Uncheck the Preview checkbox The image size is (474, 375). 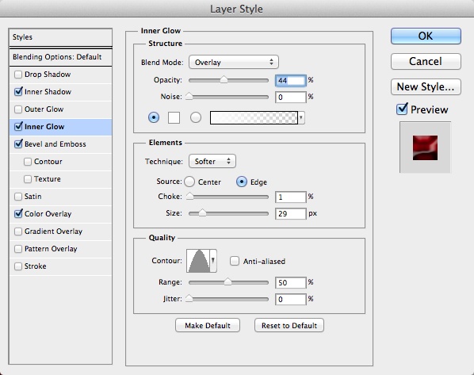click(x=402, y=109)
